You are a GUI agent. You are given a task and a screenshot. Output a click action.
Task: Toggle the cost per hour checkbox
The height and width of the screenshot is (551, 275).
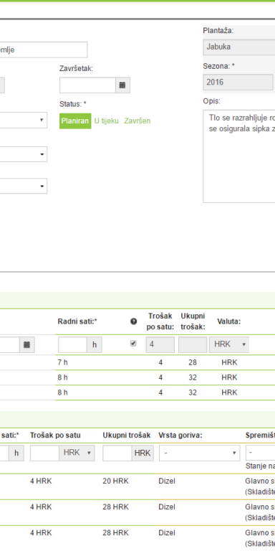pos(133,344)
